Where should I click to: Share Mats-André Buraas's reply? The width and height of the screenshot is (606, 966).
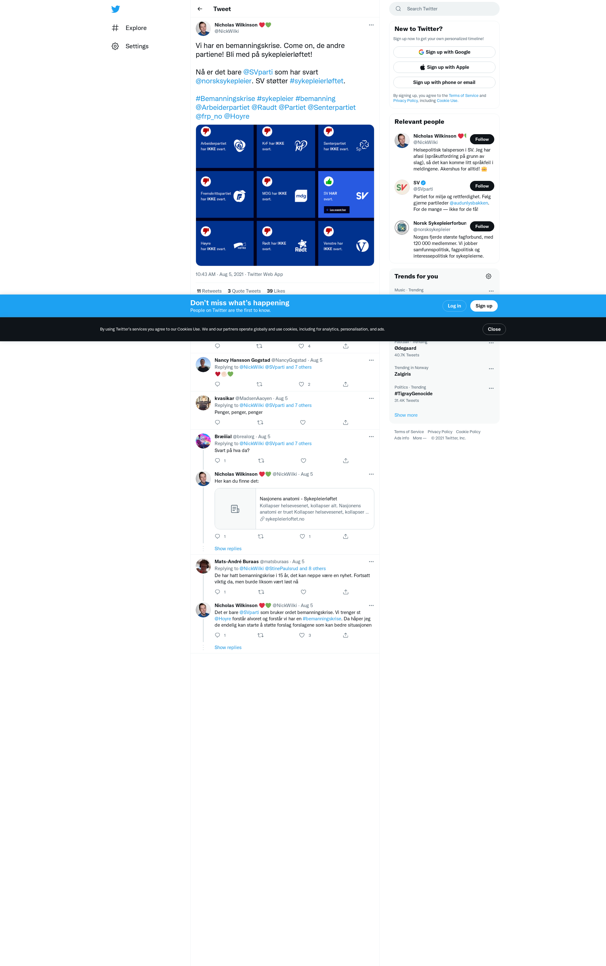tap(346, 592)
